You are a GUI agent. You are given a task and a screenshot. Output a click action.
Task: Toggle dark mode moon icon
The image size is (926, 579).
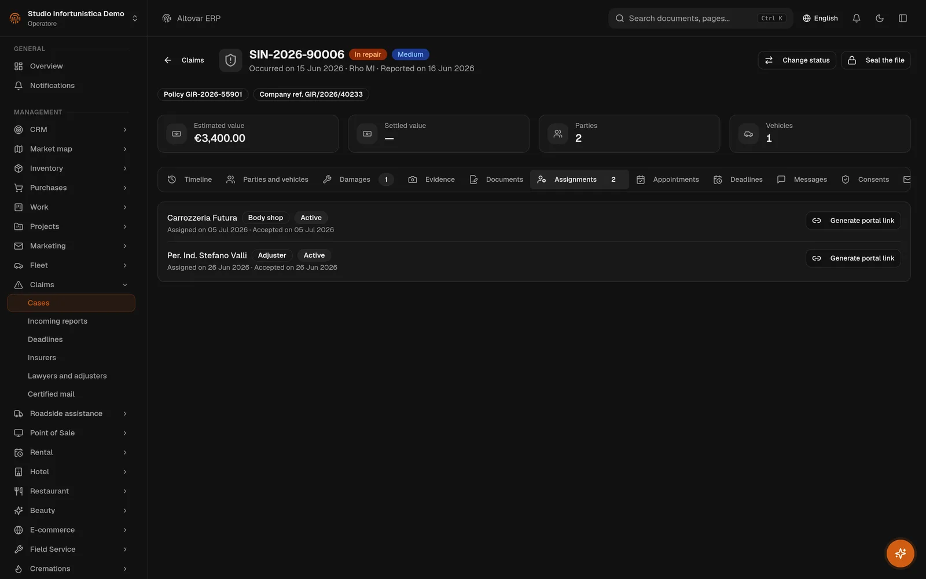(880, 19)
